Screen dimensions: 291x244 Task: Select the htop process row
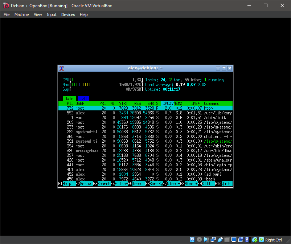(x=145, y=108)
